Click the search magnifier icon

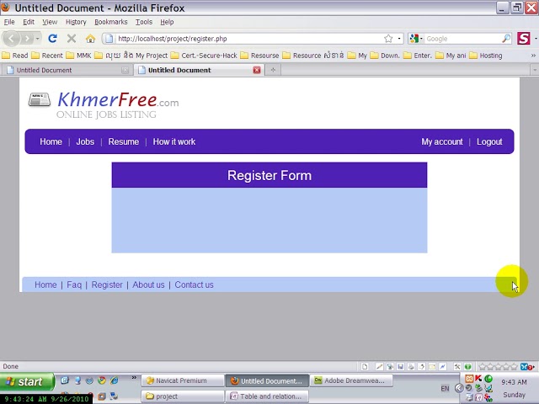click(505, 39)
